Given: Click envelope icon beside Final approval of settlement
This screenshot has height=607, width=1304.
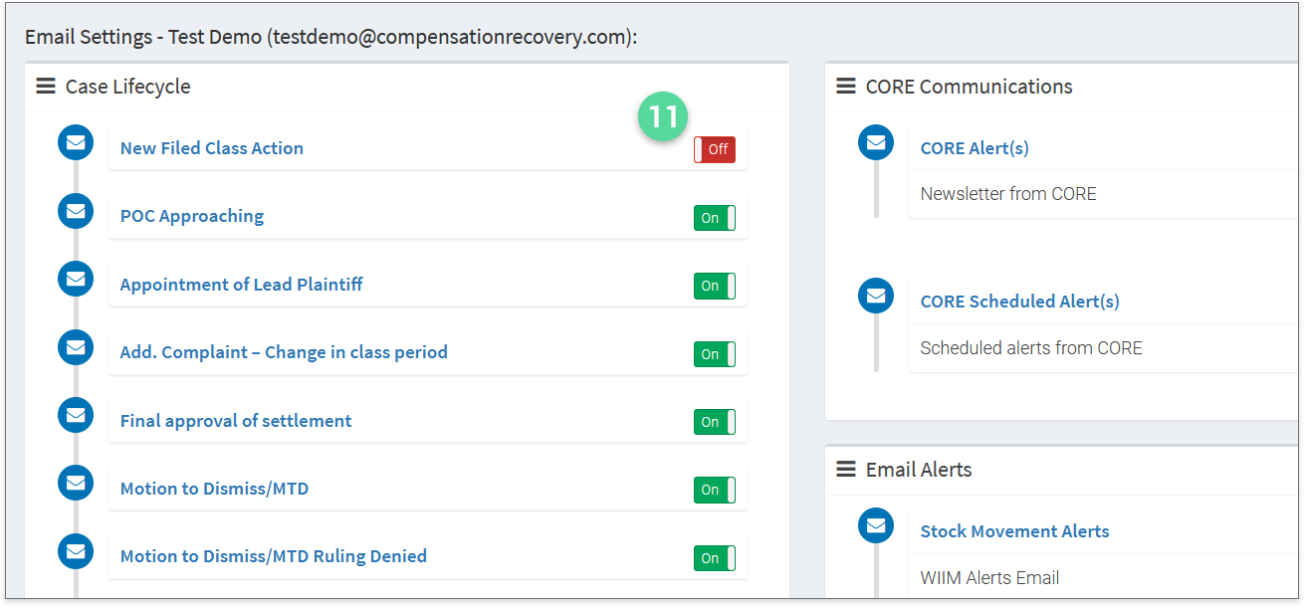Looking at the screenshot, I should [x=76, y=415].
